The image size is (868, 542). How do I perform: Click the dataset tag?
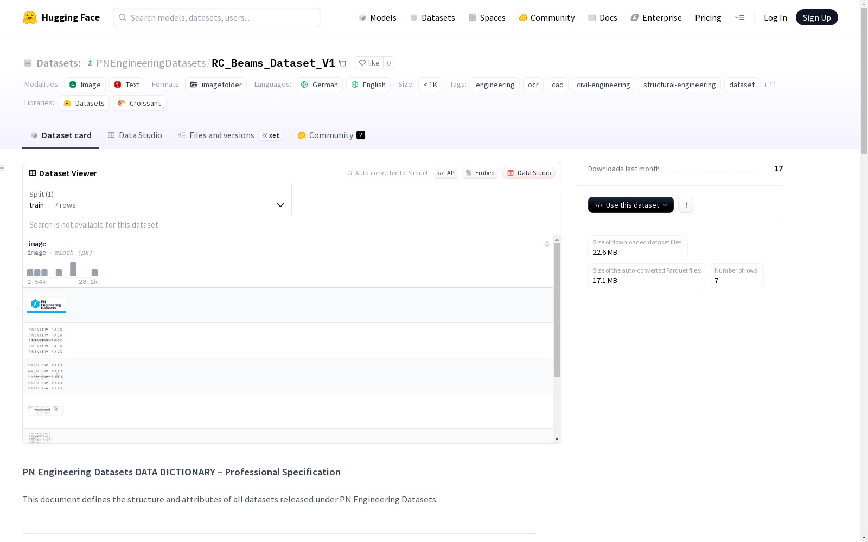pos(742,85)
